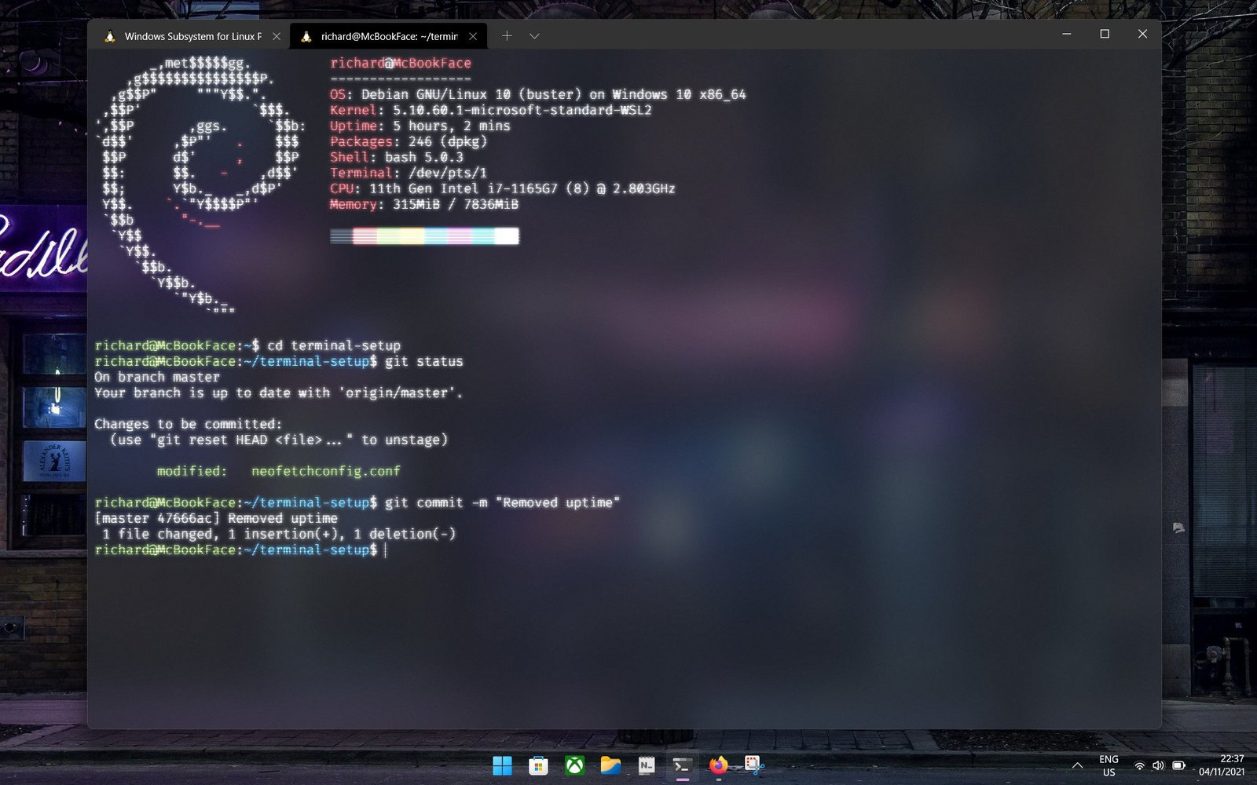Launch the Xbox app from the taskbar
This screenshot has width=1257, height=785.
coord(575,765)
